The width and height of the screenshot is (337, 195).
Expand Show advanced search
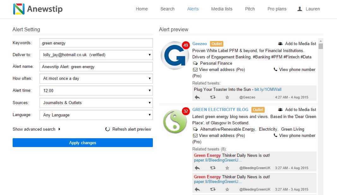click(36, 129)
